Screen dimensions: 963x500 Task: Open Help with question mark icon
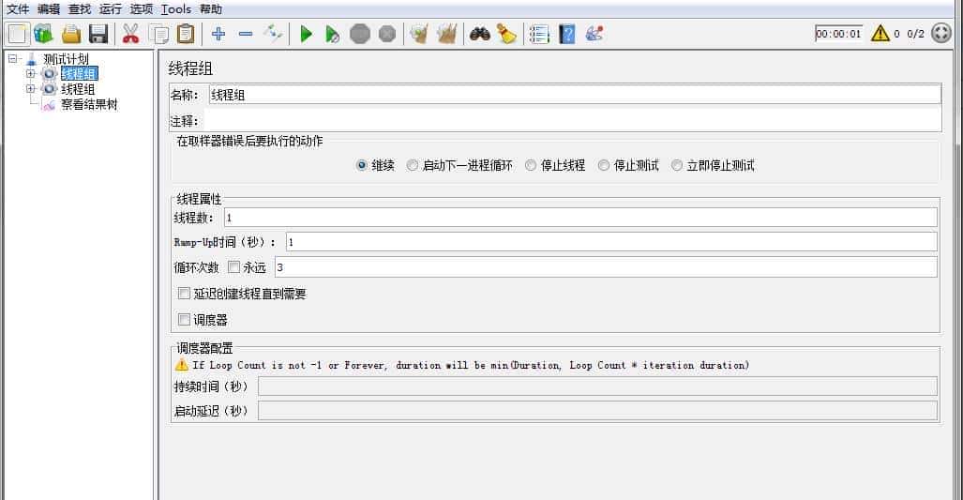567,34
